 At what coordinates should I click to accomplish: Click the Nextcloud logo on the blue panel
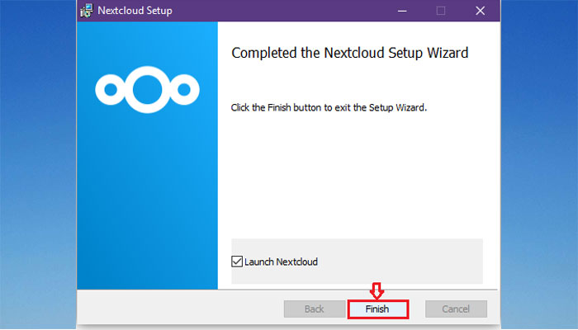(x=147, y=89)
